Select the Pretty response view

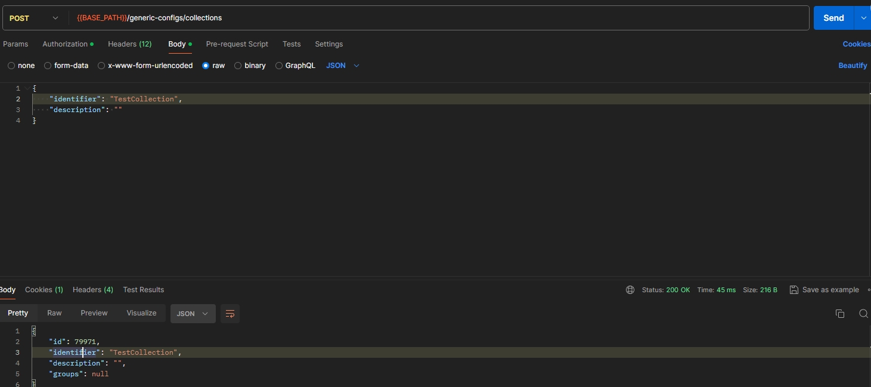[18, 313]
